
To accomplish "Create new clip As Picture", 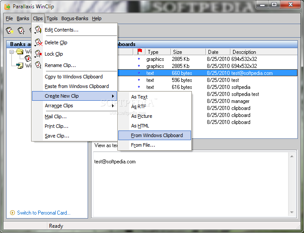I will pos(155,116).
